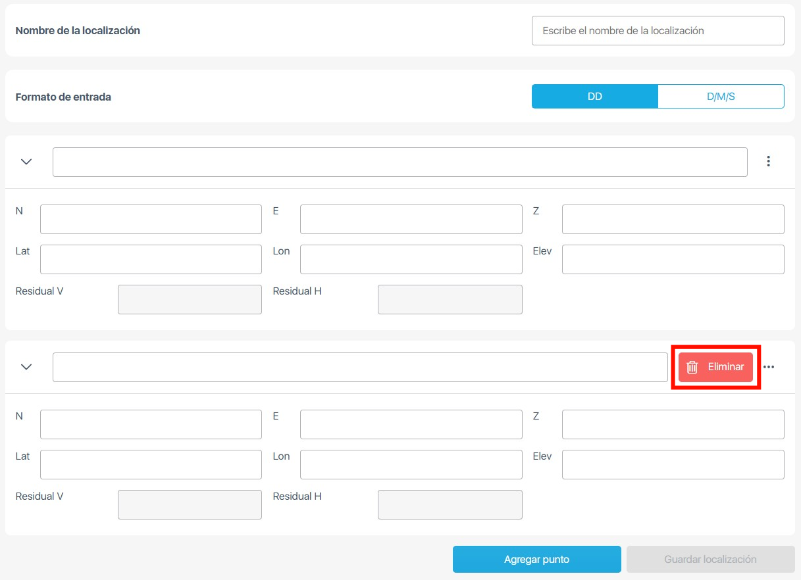Click the Residual H box of second point

click(450, 504)
